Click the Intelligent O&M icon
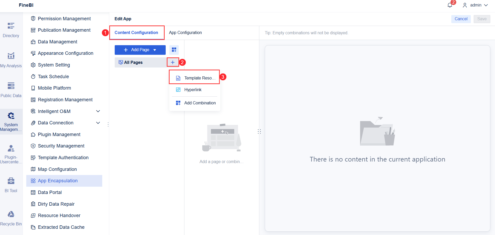The image size is (495, 235). click(33, 111)
